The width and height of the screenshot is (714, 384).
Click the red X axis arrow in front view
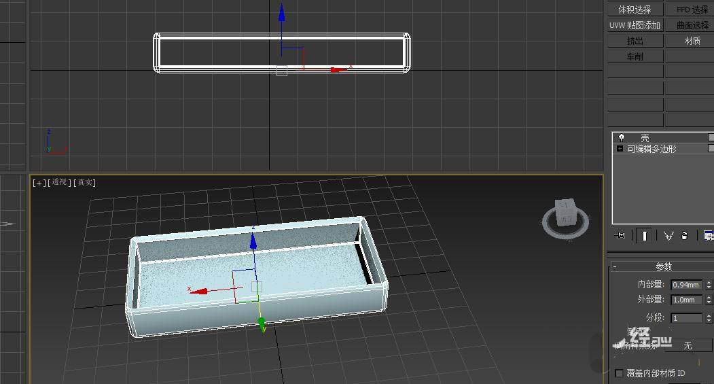pyautogui.click(x=338, y=70)
